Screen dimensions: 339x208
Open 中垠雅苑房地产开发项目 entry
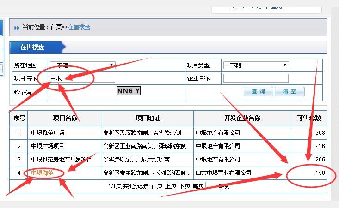pyautogui.click(x=61, y=160)
